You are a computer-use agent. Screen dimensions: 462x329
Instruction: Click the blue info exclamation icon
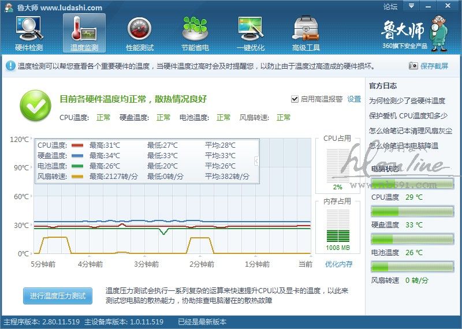[10, 66]
